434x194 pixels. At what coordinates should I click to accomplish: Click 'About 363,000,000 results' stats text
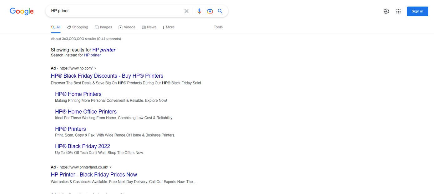pos(86,39)
